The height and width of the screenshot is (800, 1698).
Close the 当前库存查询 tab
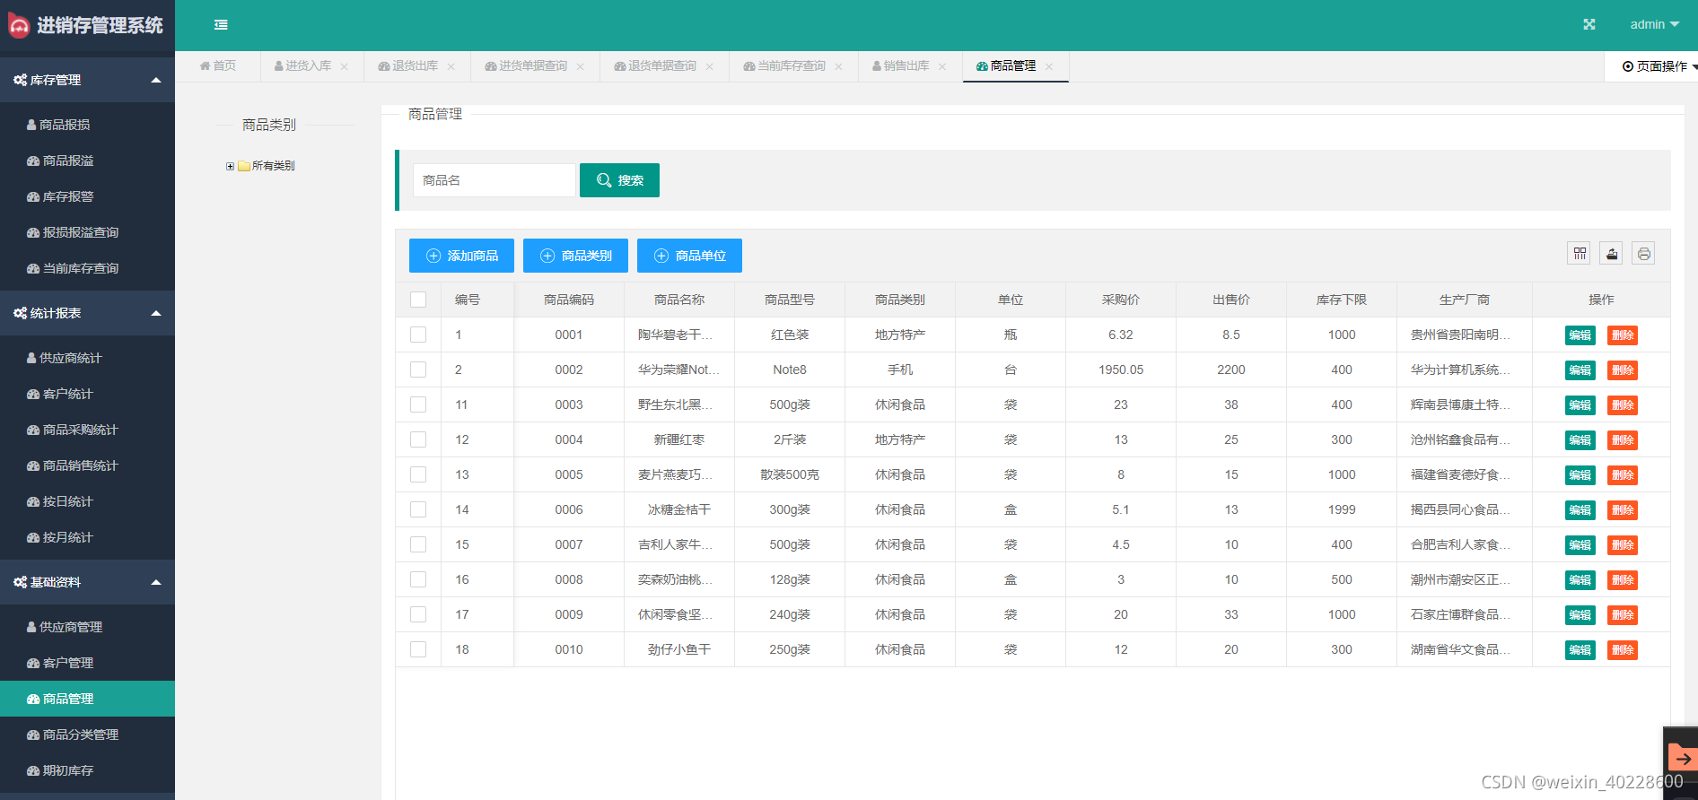[x=838, y=66]
